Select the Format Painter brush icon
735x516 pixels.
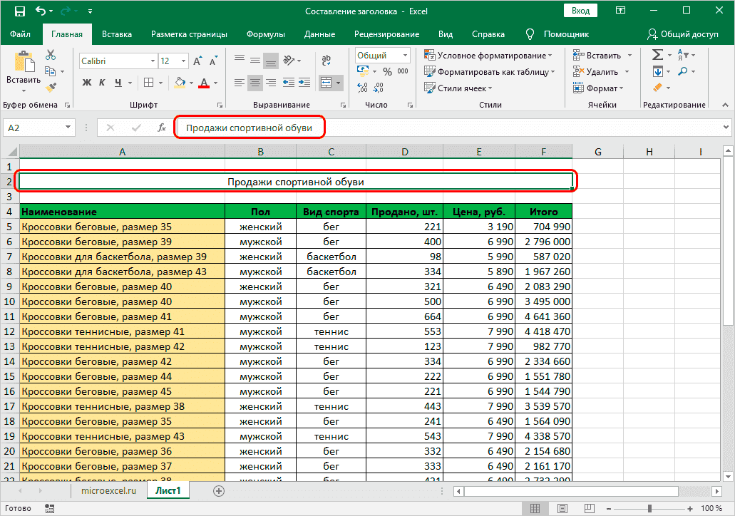tap(51, 88)
